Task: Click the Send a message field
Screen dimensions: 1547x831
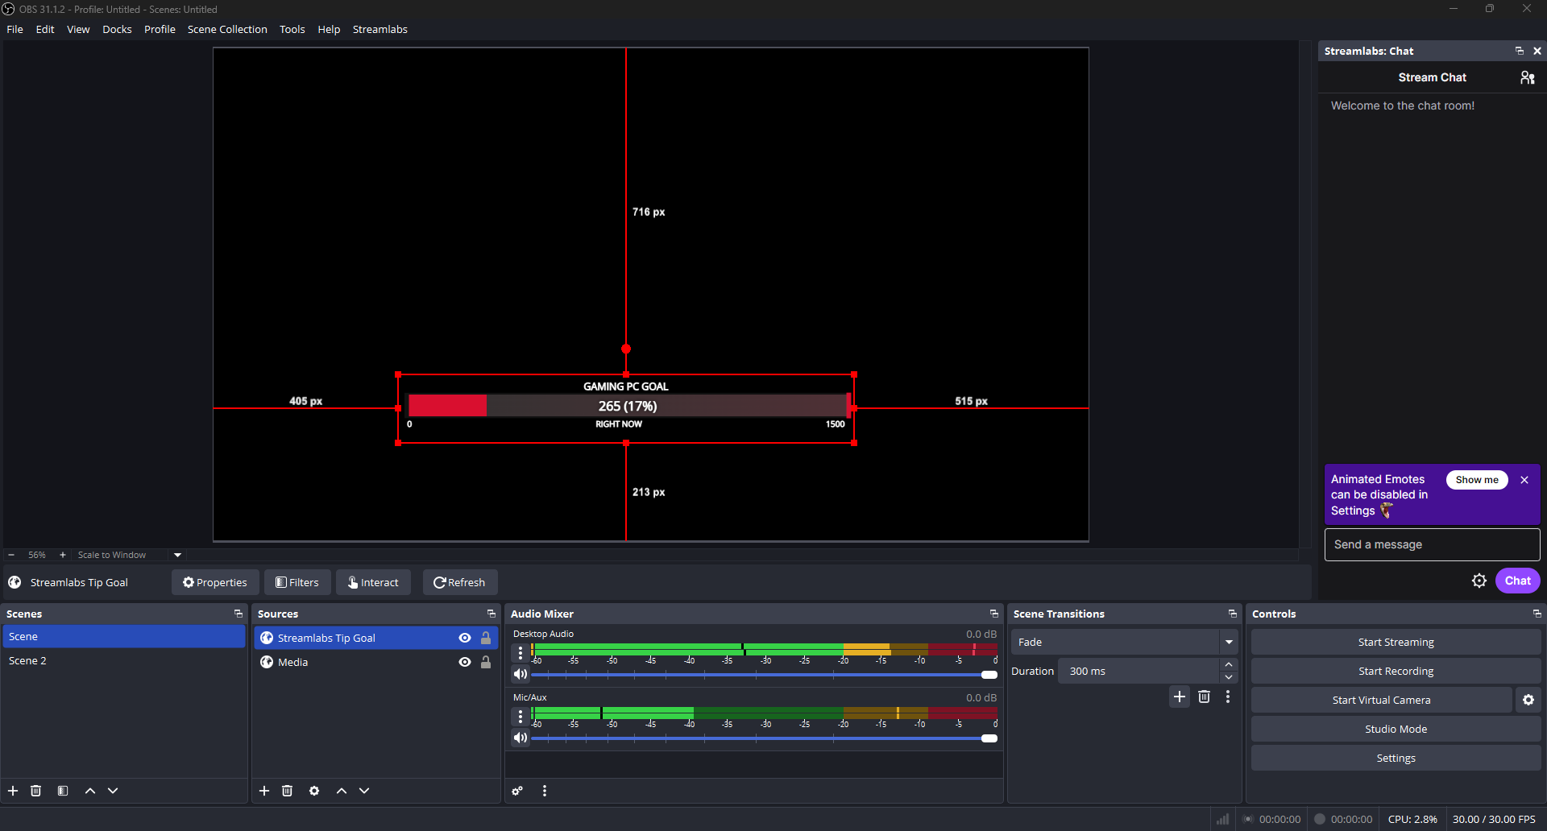Action: (1432, 544)
